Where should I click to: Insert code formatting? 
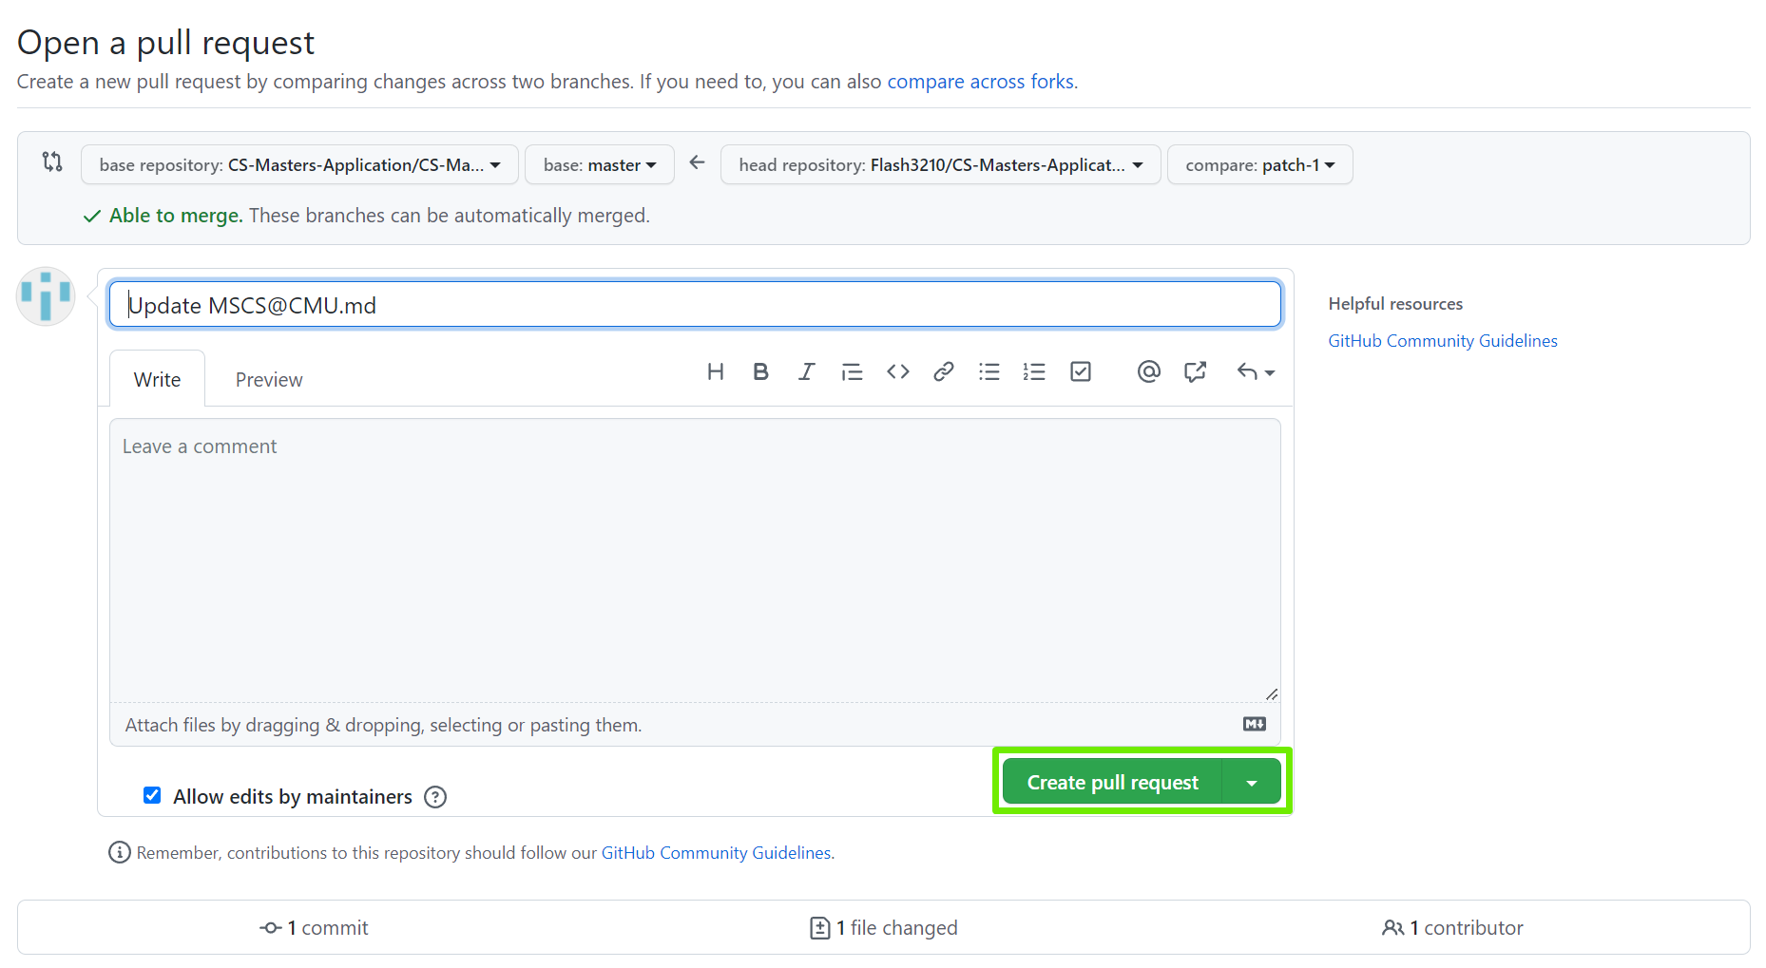897,371
